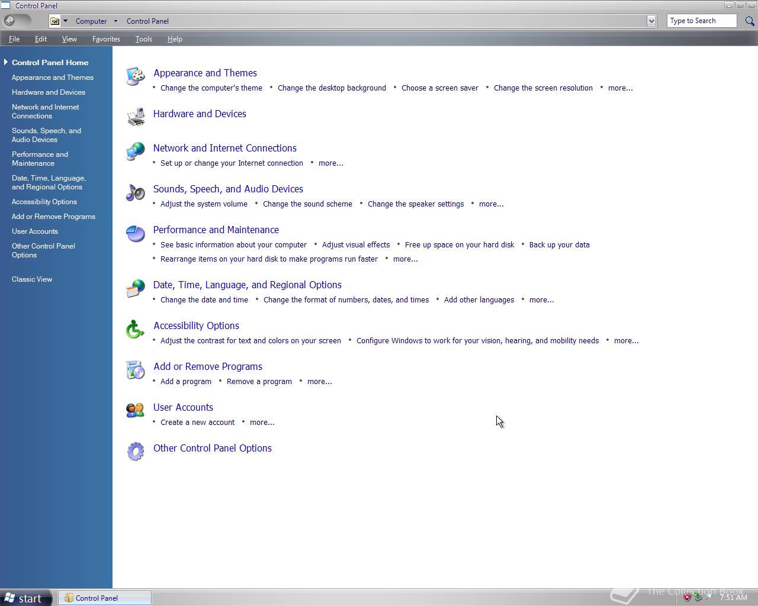Click the Accessibility Options wheelchair icon
Viewport: 758px width, 606px height.
coord(135,328)
